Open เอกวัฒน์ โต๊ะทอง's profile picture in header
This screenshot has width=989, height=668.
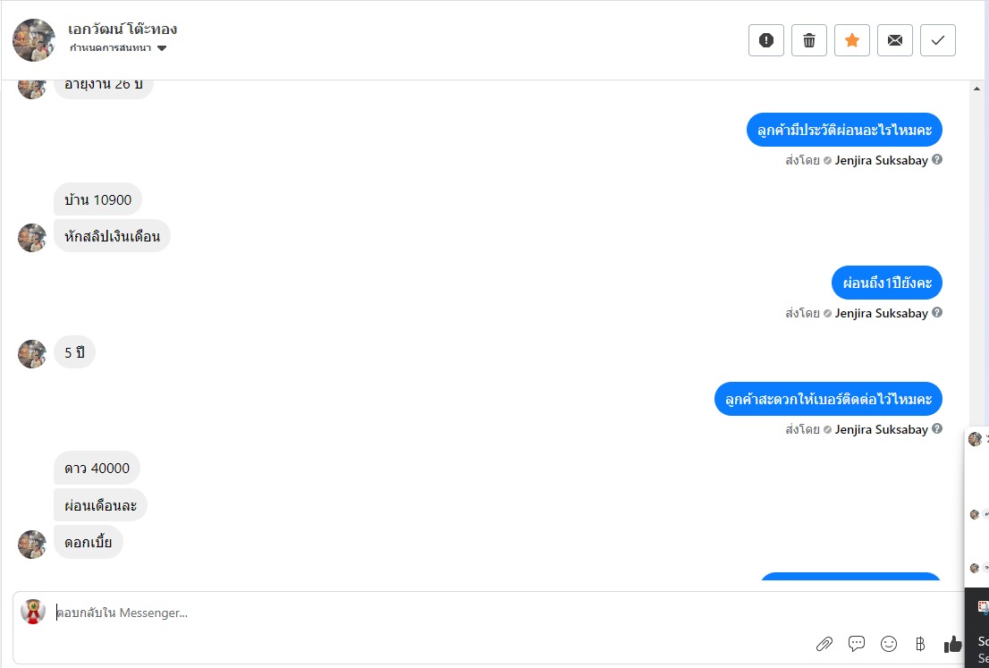pyautogui.click(x=34, y=40)
